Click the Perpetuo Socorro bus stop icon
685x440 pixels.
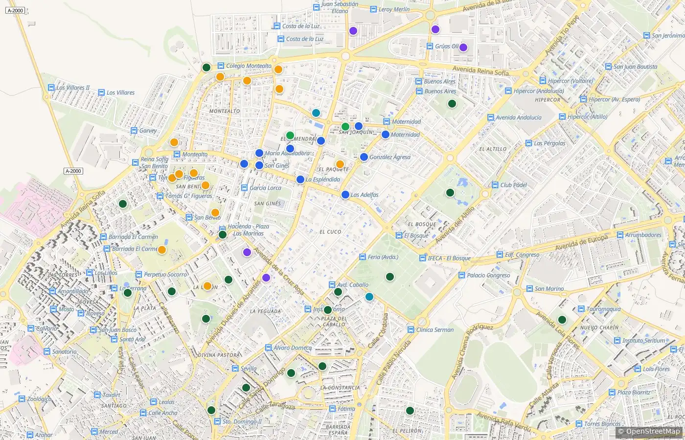(x=138, y=275)
